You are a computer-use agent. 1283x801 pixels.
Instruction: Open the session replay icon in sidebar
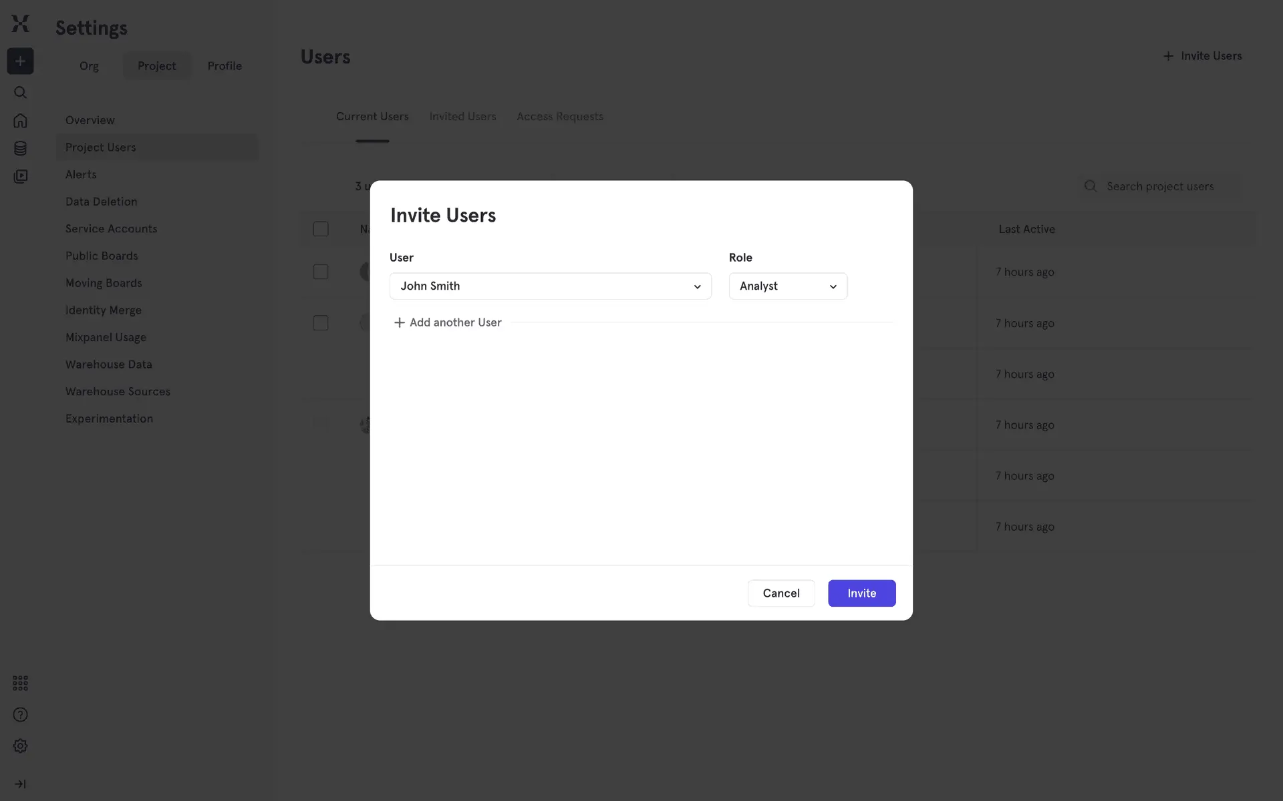pos(20,176)
